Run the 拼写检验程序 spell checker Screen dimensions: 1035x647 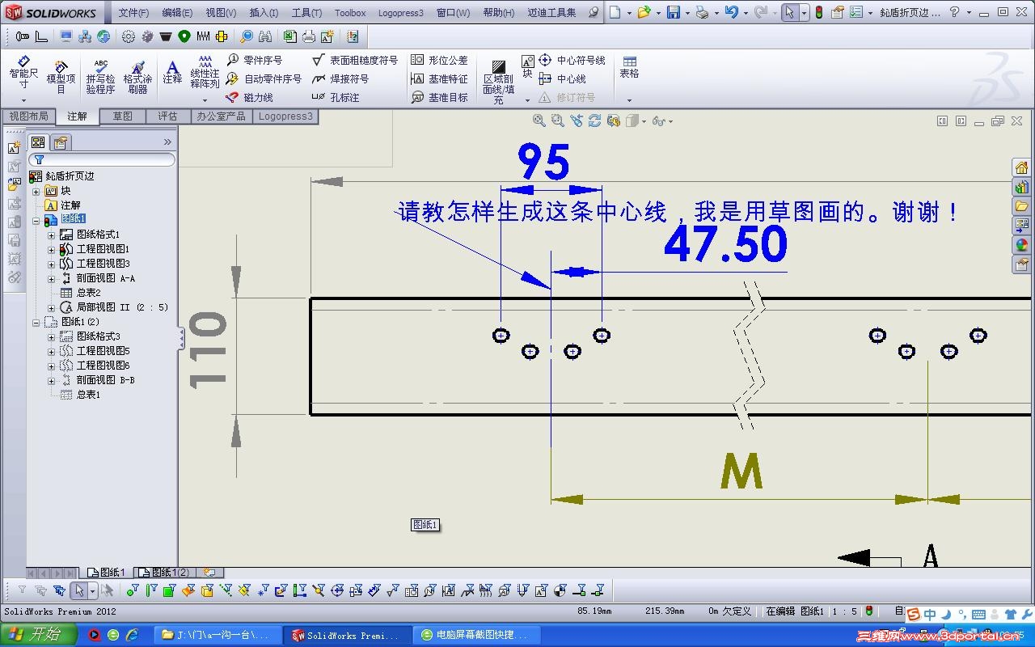click(100, 76)
